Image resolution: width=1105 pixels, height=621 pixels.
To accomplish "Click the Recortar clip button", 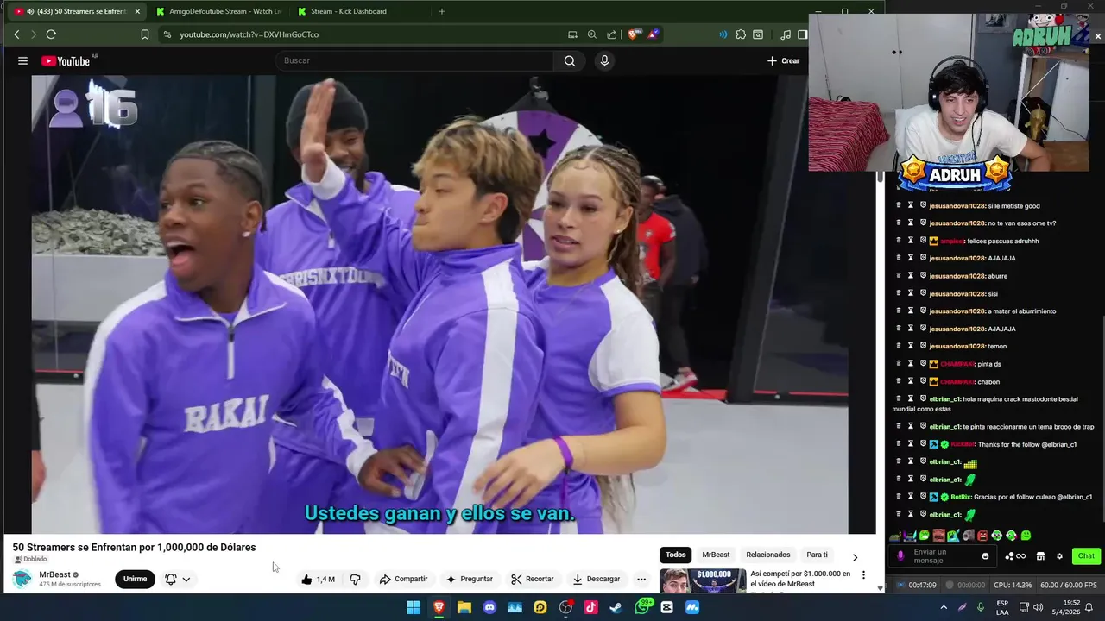I will (x=532, y=579).
